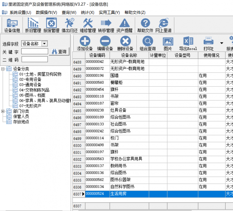The image size is (233, 211).
Task: Open the 折旧管理 depreciation toolbar icon
Action: (x=33, y=25)
